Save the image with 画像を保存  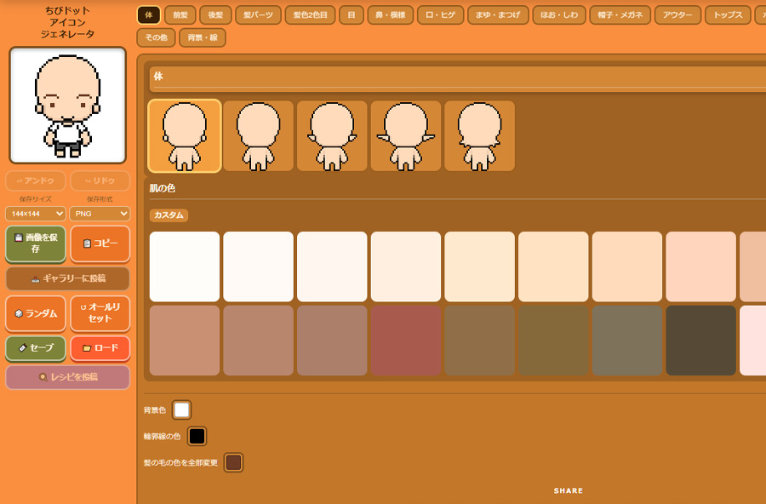coord(35,243)
